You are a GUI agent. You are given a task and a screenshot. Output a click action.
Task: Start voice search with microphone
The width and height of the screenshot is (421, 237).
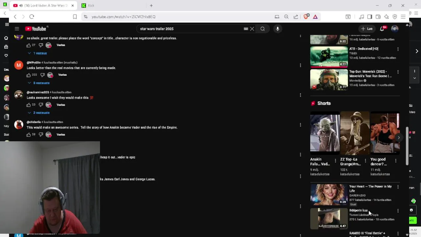tap(278, 29)
